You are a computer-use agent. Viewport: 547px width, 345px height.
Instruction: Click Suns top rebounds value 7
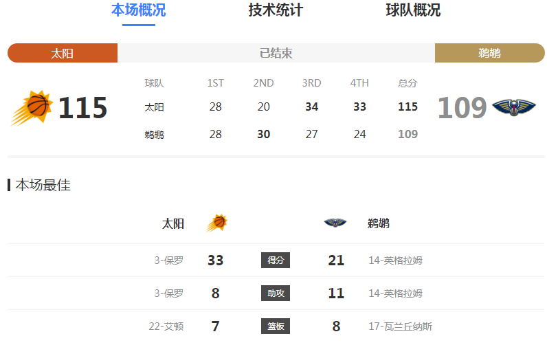coord(216,326)
